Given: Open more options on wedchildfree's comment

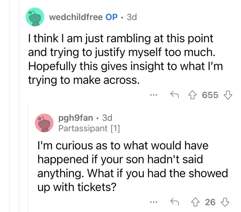Looking at the screenshot, I should pyautogui.click(x=154, y=95).
